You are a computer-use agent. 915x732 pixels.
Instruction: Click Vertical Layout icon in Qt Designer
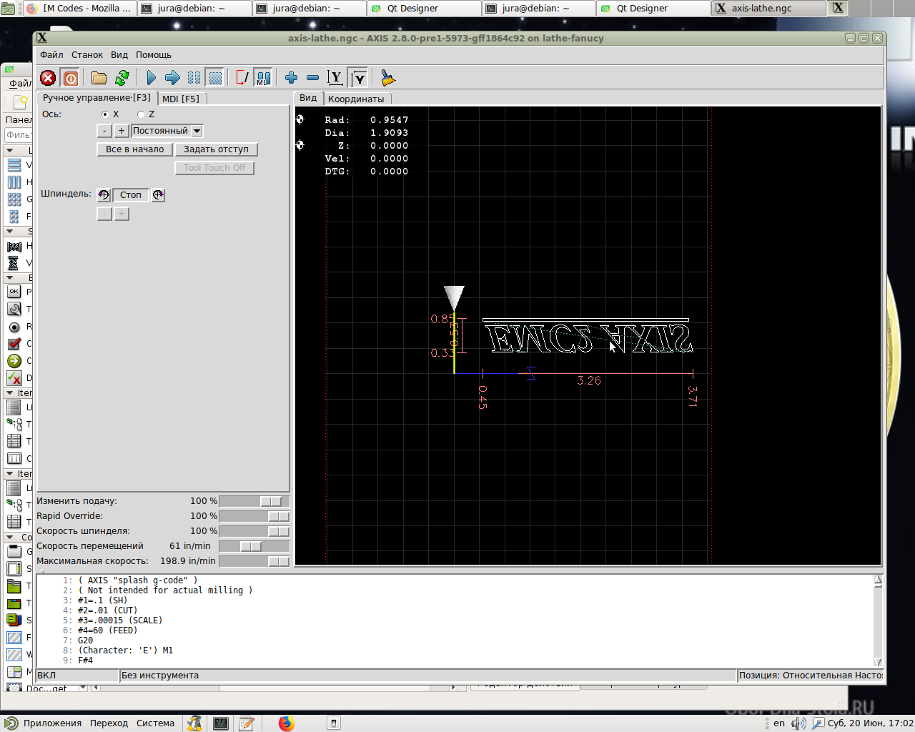[14, 164]
